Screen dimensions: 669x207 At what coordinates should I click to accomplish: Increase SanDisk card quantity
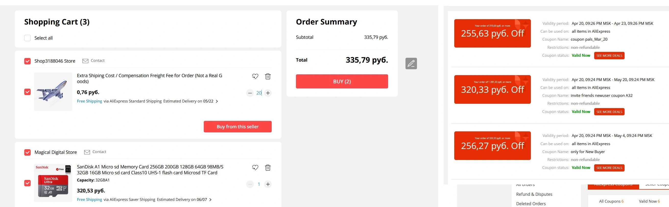click(268, 184)
